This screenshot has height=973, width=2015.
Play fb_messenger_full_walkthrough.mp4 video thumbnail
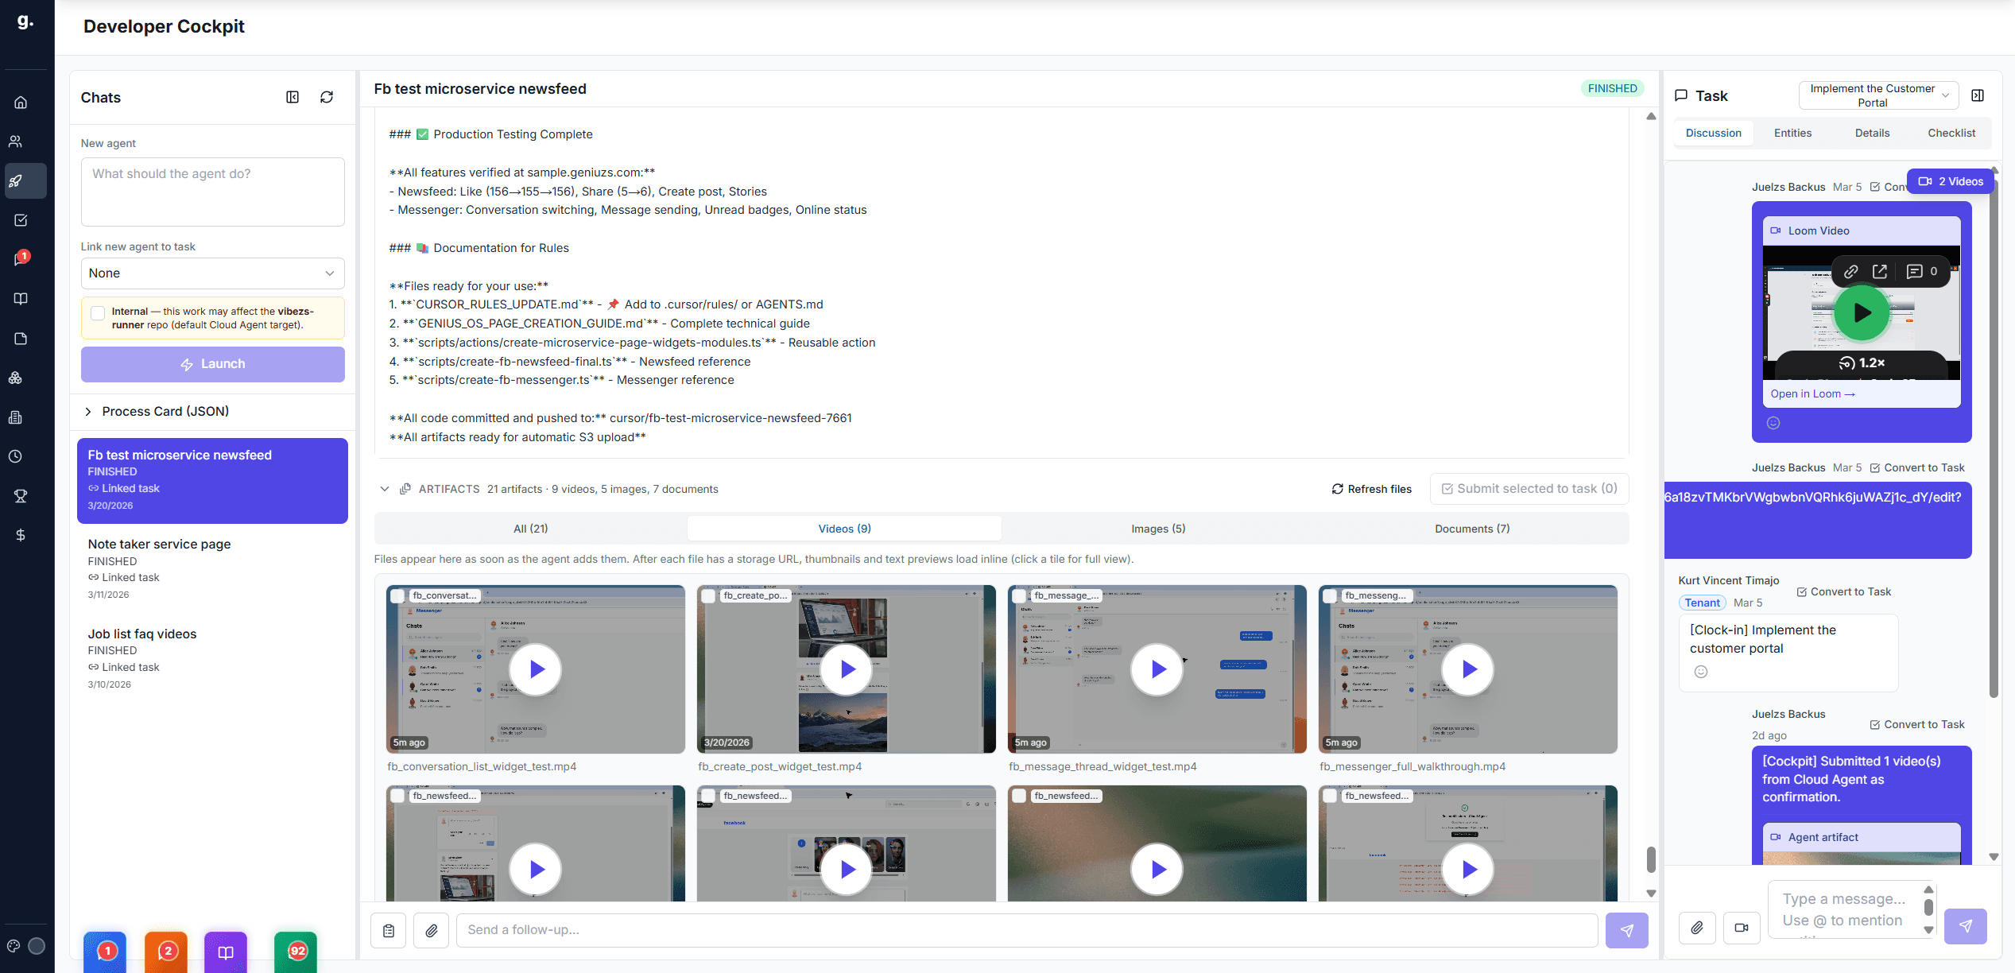coord(1467,669)
